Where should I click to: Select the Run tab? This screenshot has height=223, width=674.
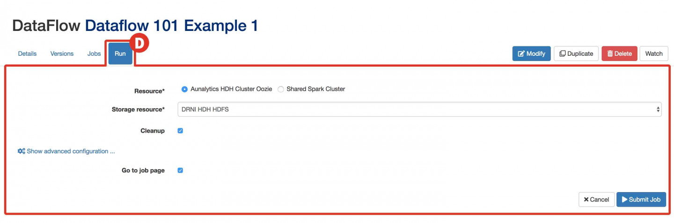(120, 53)
